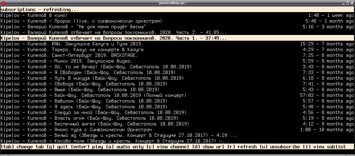Select the 'Пророк (live, с симфоническим оркестром)' entry
The image size is (355, 156).
click(177, 21)
